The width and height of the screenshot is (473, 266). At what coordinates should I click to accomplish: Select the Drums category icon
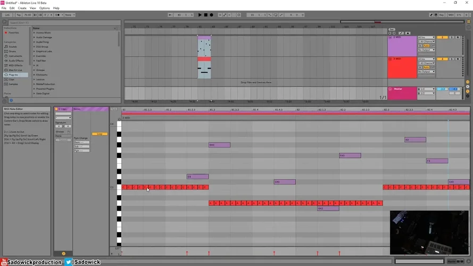(x=6, y=51)
